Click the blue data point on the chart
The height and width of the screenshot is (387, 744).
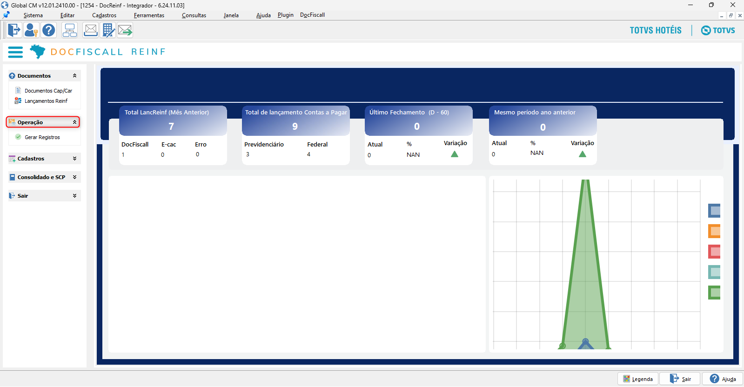[x=585, y=342]
